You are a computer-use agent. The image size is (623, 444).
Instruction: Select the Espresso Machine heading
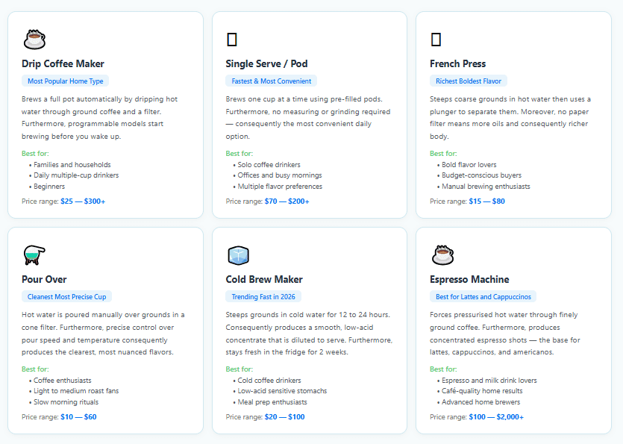tap(469, 279)
